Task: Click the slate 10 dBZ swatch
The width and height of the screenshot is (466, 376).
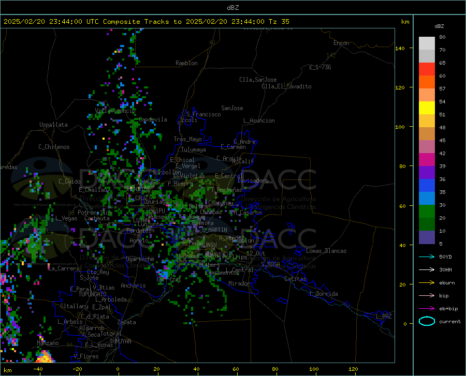Action: pyautogui.click(x=427, y=237)
